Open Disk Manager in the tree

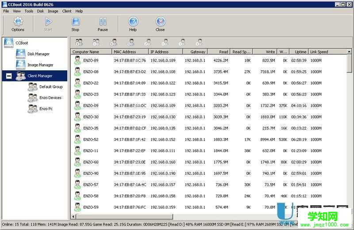click(x=38, y=54)
